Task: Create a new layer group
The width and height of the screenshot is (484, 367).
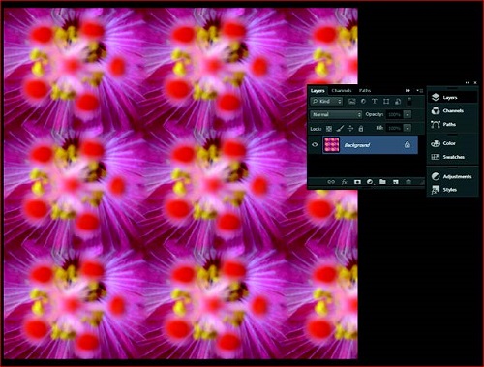Action: 382,182
